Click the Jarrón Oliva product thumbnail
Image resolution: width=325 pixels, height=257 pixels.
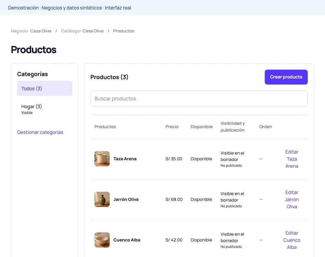coord(102,200)
